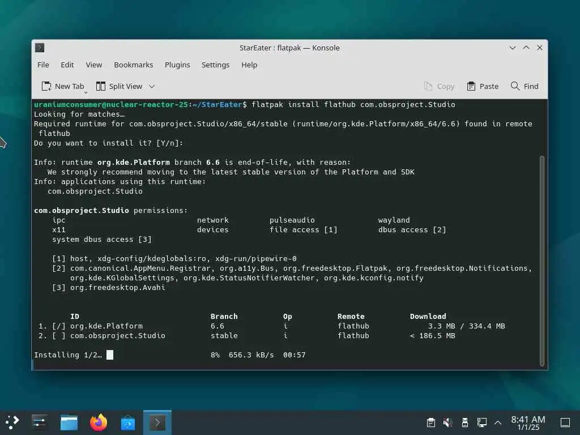Click the terminal vertical scrollbar
The width and height of the screenshot is (580, 435).
pos(542,261)
